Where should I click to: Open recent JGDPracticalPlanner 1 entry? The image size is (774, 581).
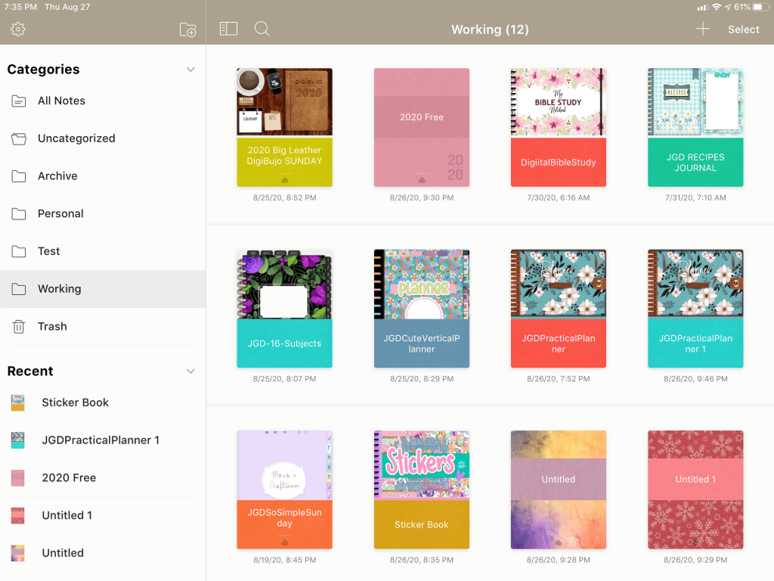pos(100,440)
